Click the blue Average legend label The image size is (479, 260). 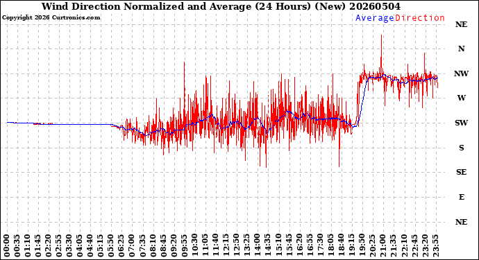(x=375, y=18)
